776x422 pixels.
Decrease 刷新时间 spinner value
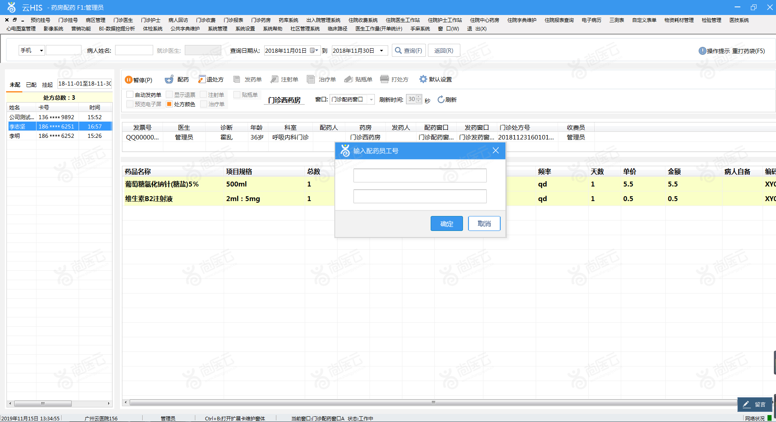click(x=419, y=102)
